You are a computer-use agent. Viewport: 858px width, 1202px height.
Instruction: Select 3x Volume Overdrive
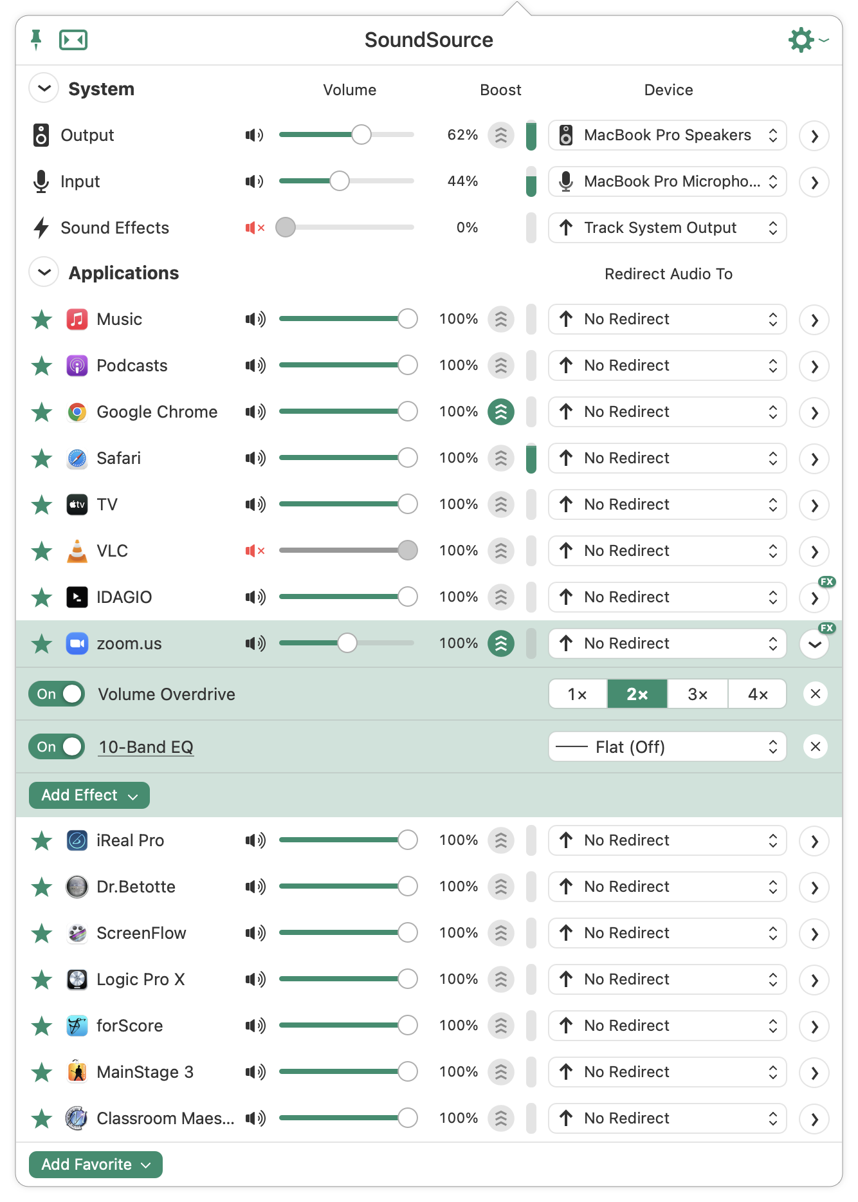[698, 694]
